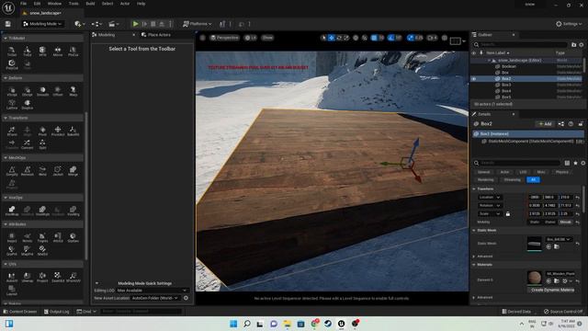Select the Unwrap tool in UVs
The image size is (588, 331).
pyautogui.click(x=27, y=278)
